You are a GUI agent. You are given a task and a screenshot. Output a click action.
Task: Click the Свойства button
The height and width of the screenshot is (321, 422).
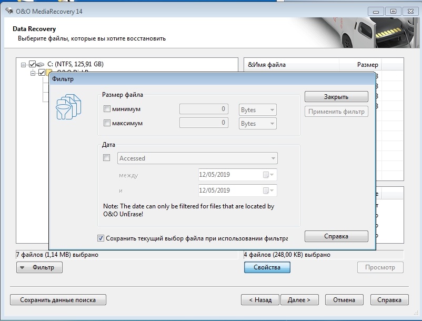point(267,267)
